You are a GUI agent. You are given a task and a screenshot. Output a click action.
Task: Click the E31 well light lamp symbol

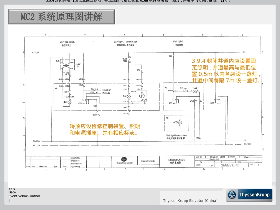click(195, 92)
